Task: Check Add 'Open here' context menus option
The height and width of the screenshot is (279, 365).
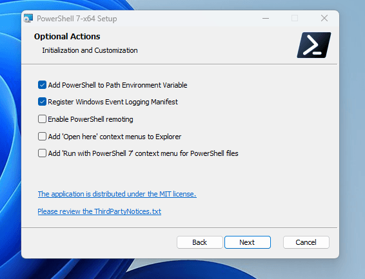Action: pyautogui.click(x=42, y=137)
